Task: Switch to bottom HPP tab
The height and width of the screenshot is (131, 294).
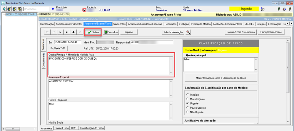Action: [x=73, y=128]
